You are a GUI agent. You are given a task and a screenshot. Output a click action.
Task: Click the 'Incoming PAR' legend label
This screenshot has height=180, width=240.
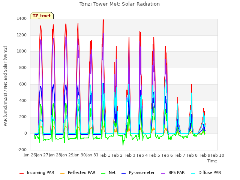(40, 172)
